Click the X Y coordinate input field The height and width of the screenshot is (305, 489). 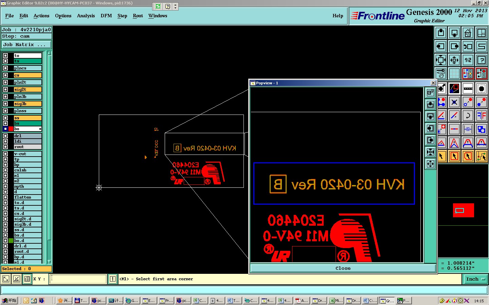(78, 279)
